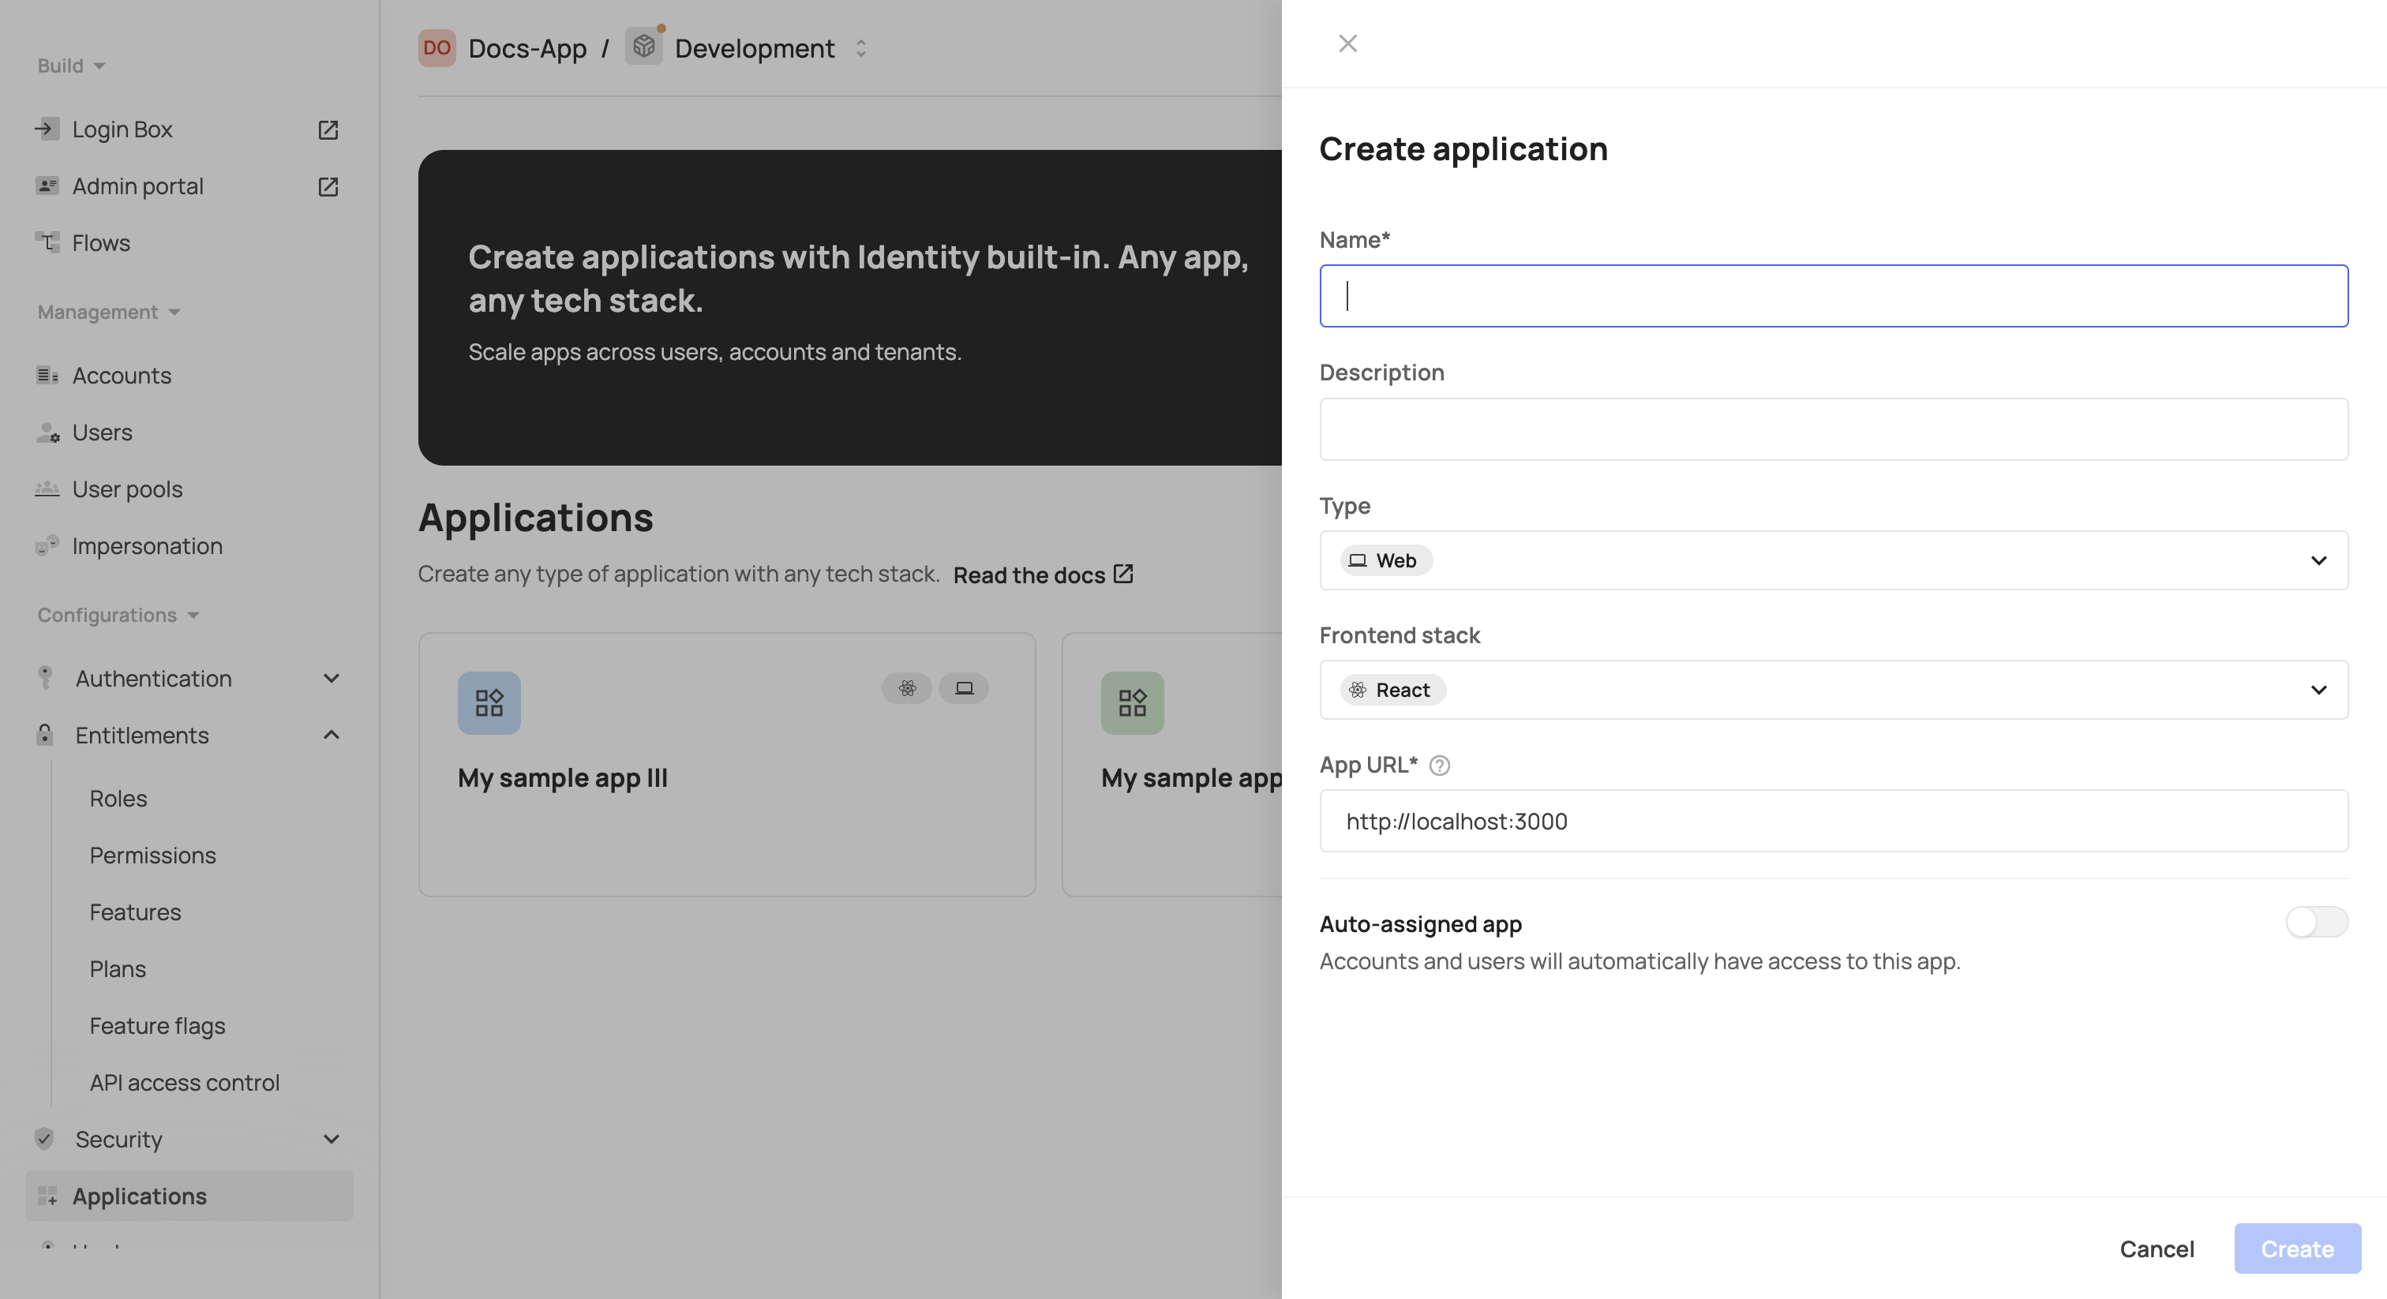The height and width of the screenshot is (1299, 2387).
Task: Open the Frontend stack dropdown
Action: point(1833,691)
